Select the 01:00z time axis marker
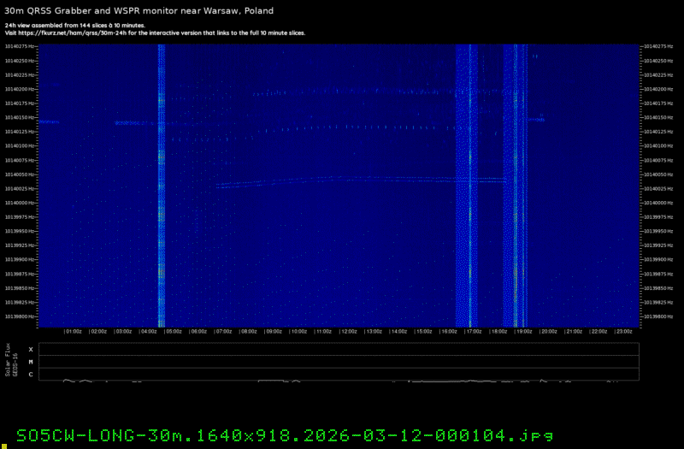This screenshot has width=684, height=449. click(73, 331)
